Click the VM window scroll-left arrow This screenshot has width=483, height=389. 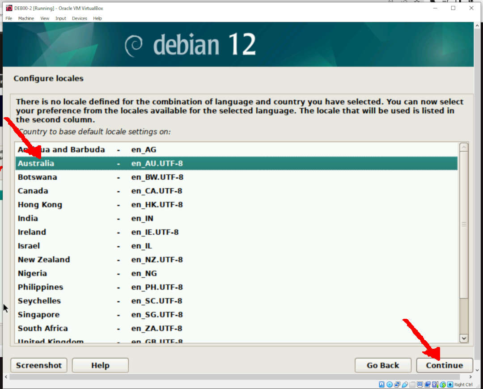(6, 376)
